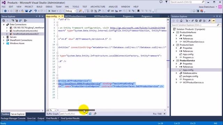This screenshot has width=223, height=125.
Task: Click the bookmark icon in toolbar
Action: 138,11
